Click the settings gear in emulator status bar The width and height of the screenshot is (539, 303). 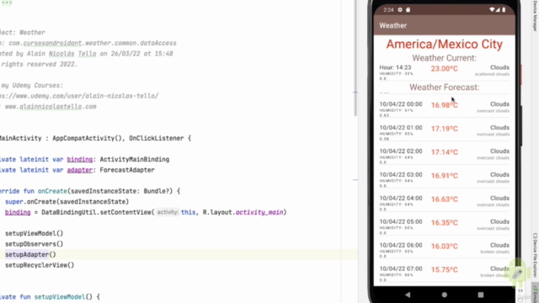click(400, 10)
